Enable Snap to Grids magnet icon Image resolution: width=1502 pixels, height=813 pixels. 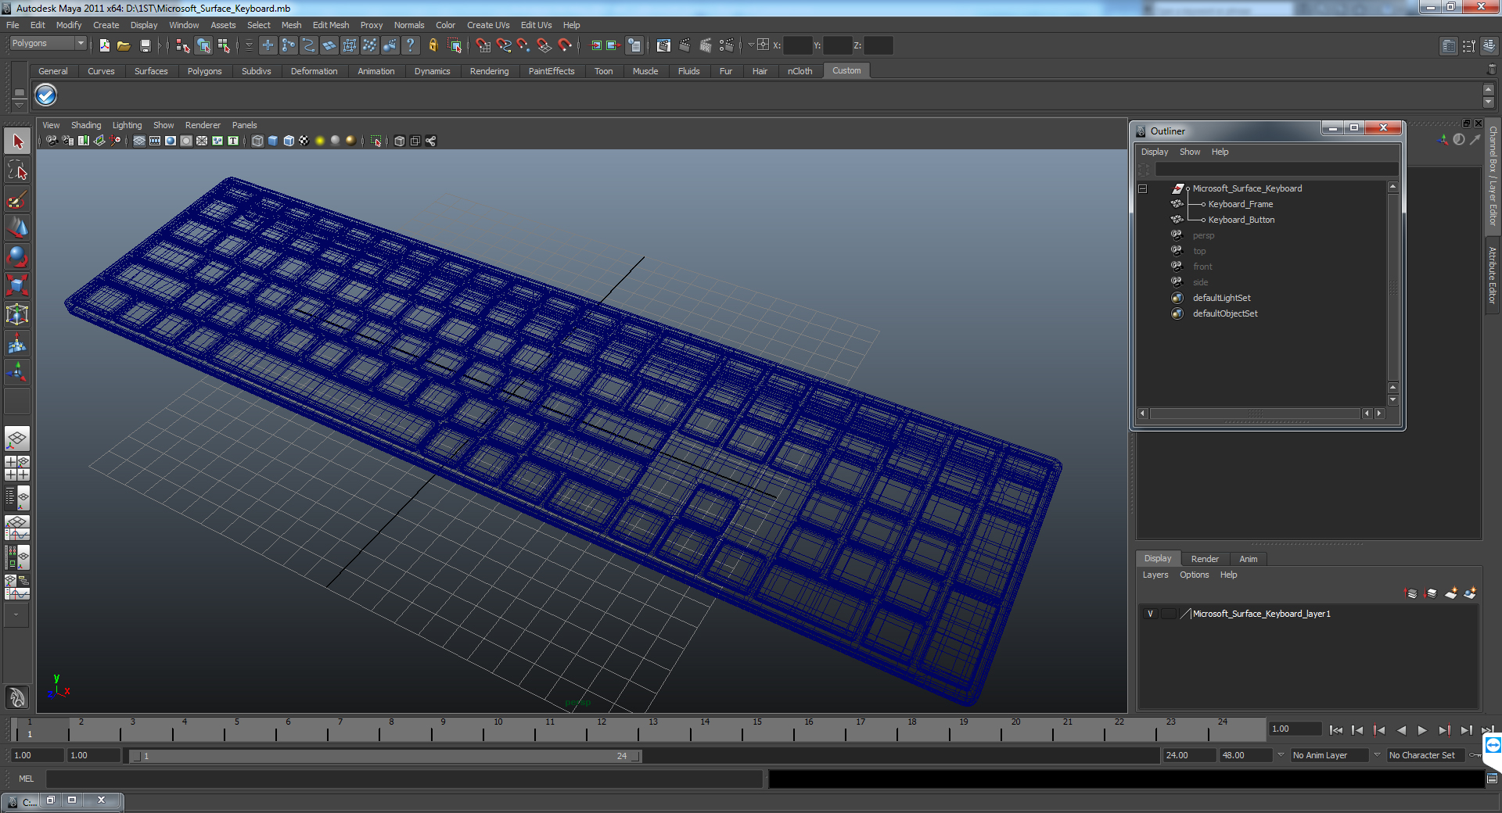click(x=483, y=45)
